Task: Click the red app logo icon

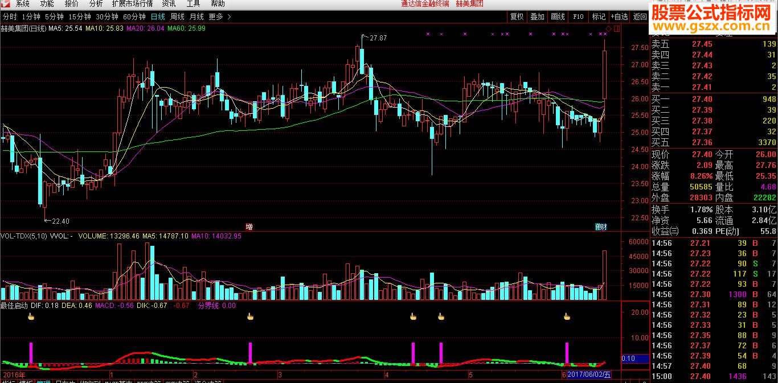Action: [x=5, y=3]
